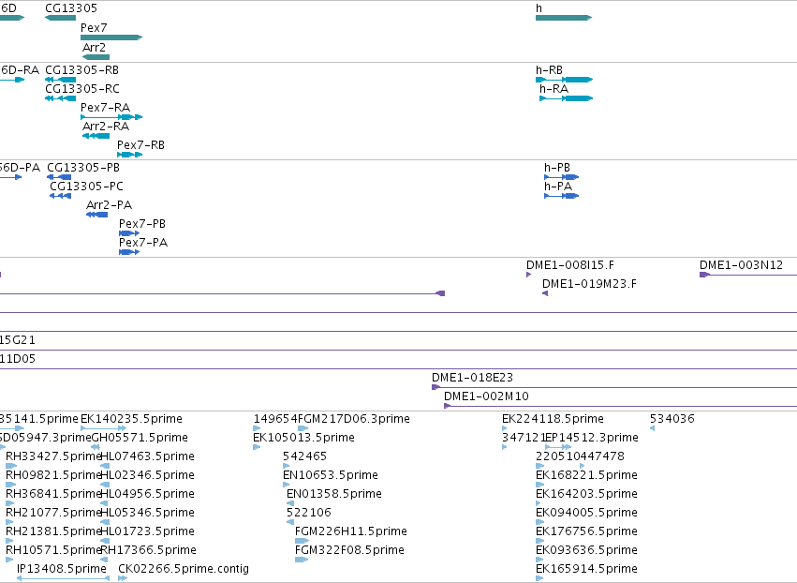Click the IP13408.5prime EST label

(62, 569)
